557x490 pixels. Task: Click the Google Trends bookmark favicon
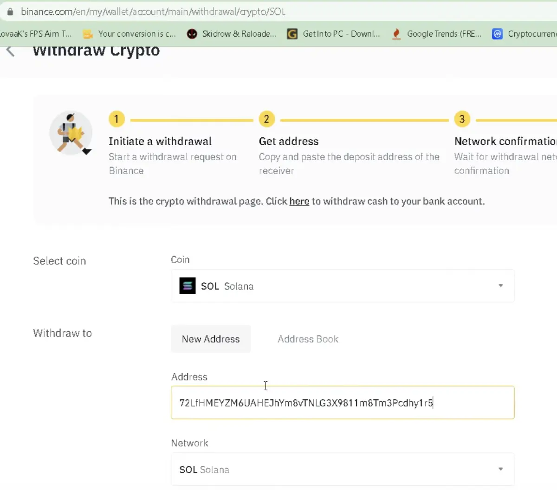click(396, 34)
